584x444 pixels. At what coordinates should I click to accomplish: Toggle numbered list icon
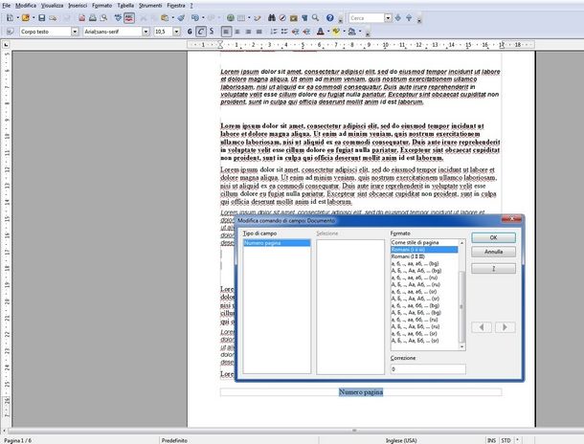coord(274,32)
